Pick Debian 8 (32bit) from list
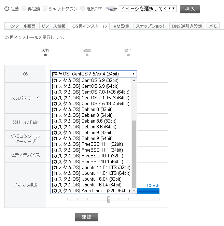Image resolution: width=224 pixels, height=226 pixels. tap(91, 109)
